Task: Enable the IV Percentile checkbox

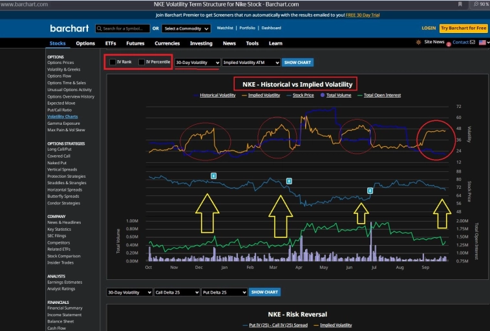Action: pyautogui.click(x=142, y=62)
